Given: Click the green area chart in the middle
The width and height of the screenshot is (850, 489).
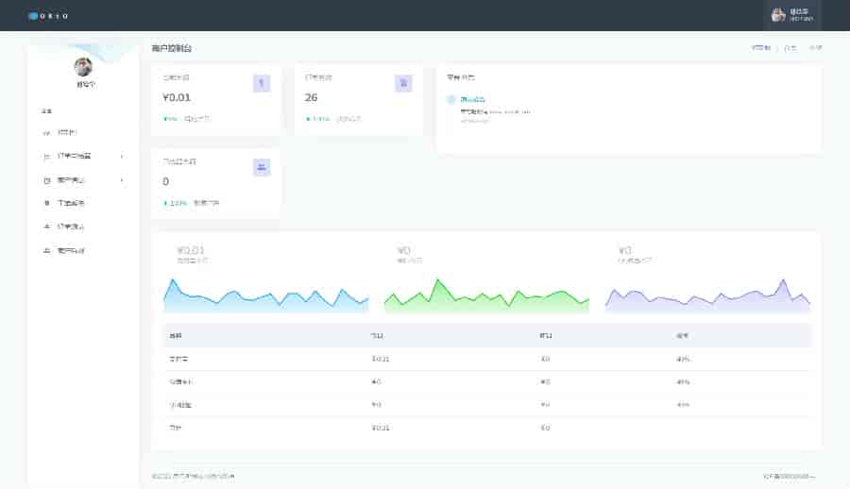Looking at the screenshot, I should tap(485, 295).
